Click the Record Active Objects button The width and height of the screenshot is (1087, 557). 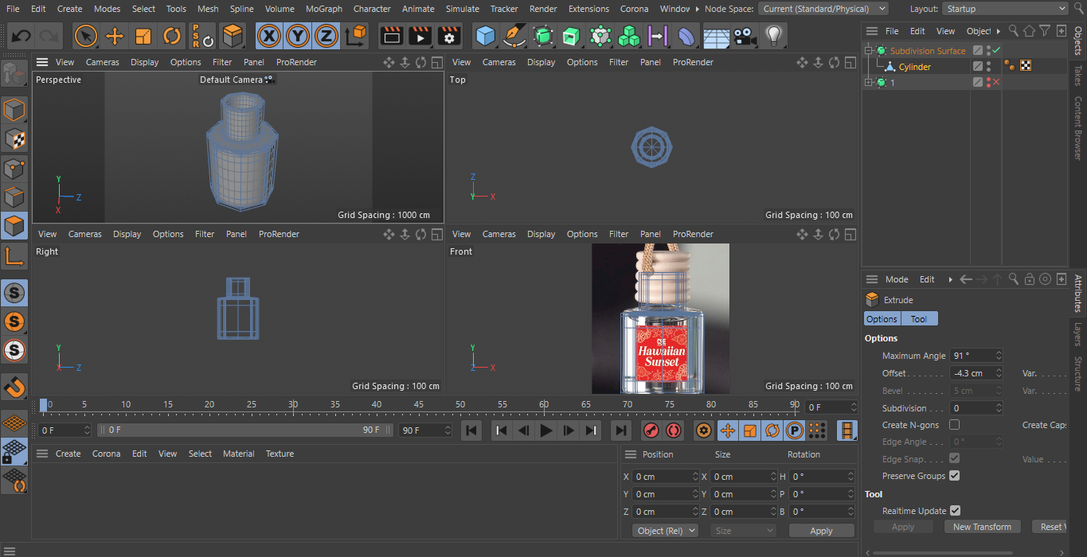[651, 430]
